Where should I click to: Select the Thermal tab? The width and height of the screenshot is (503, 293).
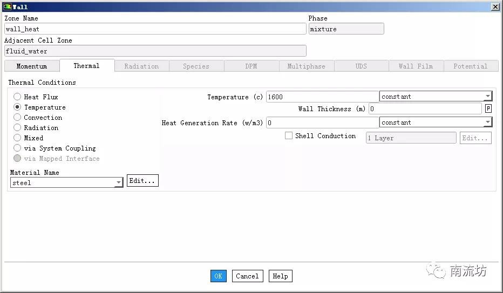point(86,66)
